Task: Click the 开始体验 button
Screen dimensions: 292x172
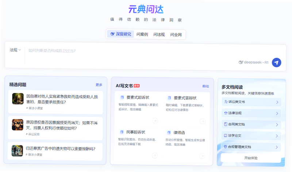Action: click(251, 158)
